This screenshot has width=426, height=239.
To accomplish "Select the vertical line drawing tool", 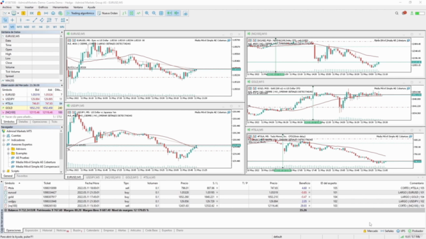I will coord(21,20).
